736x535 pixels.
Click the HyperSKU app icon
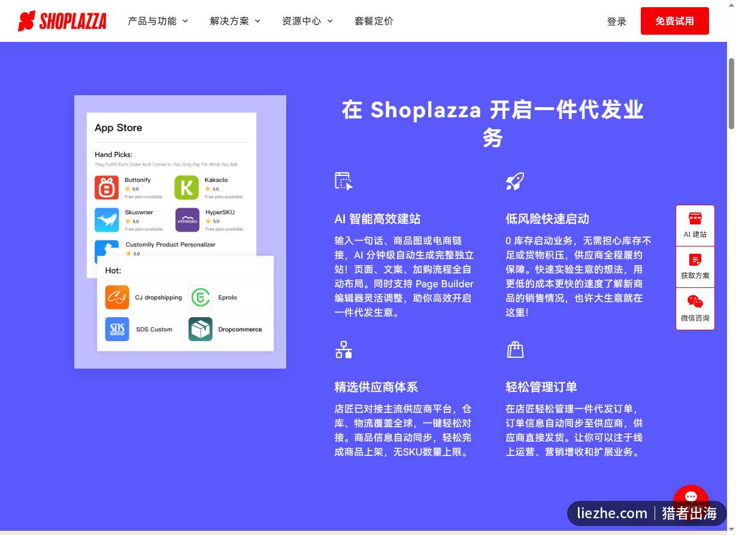click(187, 220)
